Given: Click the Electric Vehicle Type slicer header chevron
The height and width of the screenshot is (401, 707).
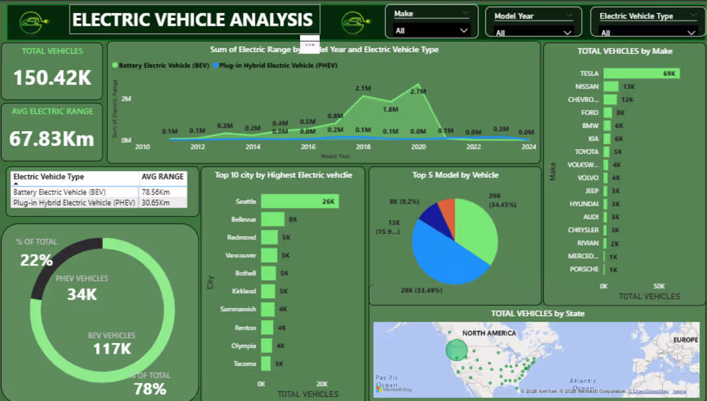Looking at the screenshot, I should tap(693, 15).
